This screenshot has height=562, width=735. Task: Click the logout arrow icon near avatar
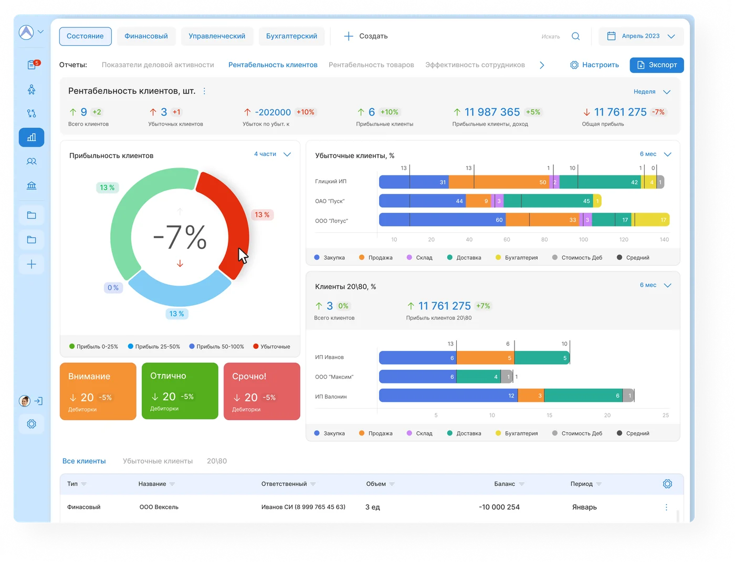pos(38,401)
